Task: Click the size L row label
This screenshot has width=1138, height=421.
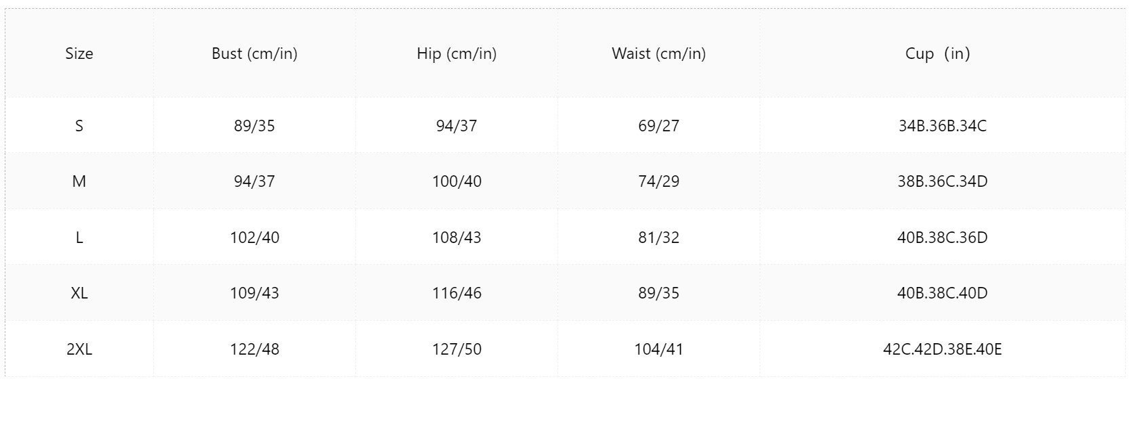Action: point(79,238)
